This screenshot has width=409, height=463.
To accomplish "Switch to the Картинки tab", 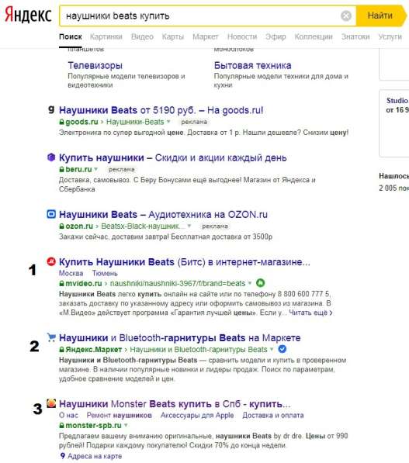I will click(106, 36).
